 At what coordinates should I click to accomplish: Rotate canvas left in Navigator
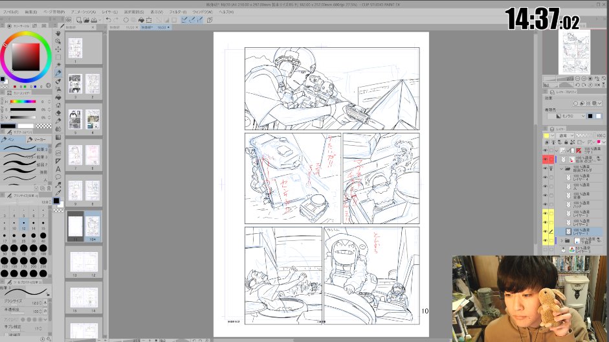578,85
